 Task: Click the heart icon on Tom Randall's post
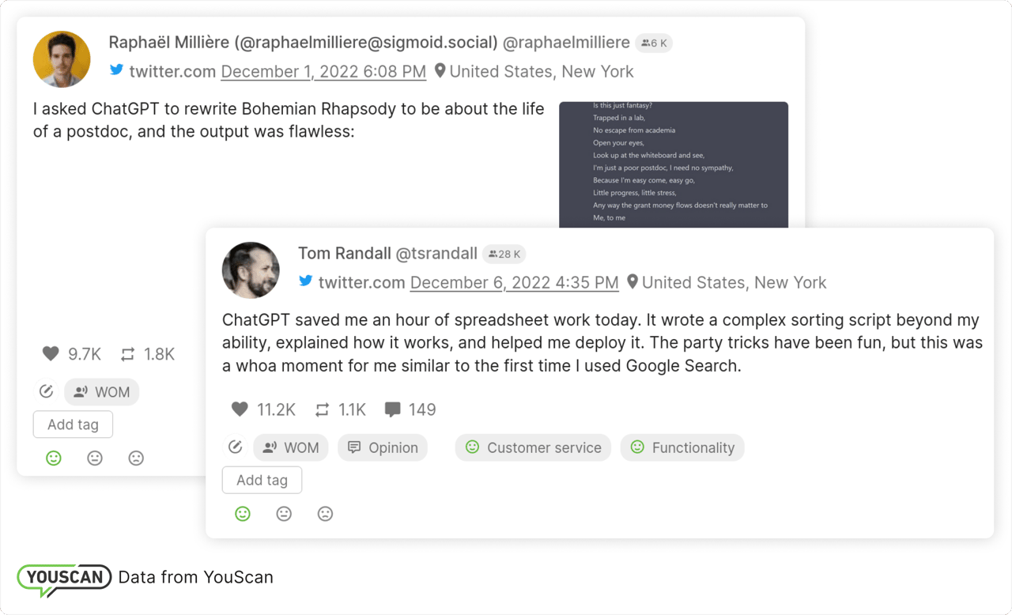(x=240, y=409)
